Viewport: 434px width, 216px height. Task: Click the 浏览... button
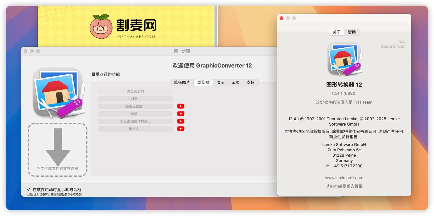[x=136, y=99]
